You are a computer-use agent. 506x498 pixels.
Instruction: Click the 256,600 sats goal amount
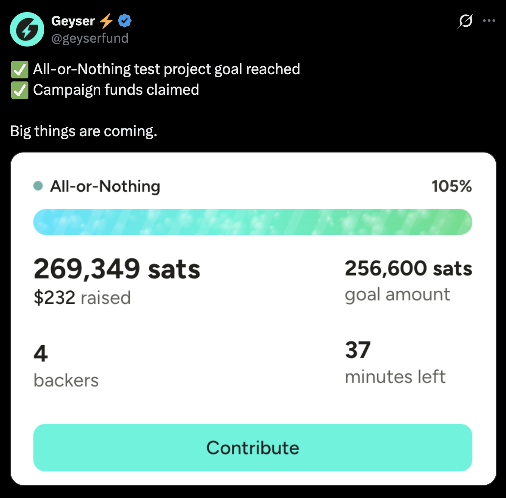408,268
